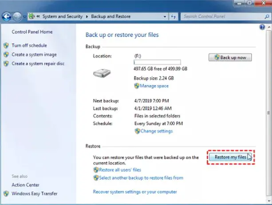Expand breadcrumb arrow after System and Security
The width and height of the screenshot is (272, 205).
87,17
